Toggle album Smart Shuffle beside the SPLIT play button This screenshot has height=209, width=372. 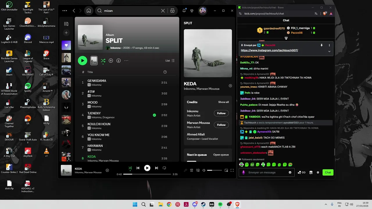(103, 61)
